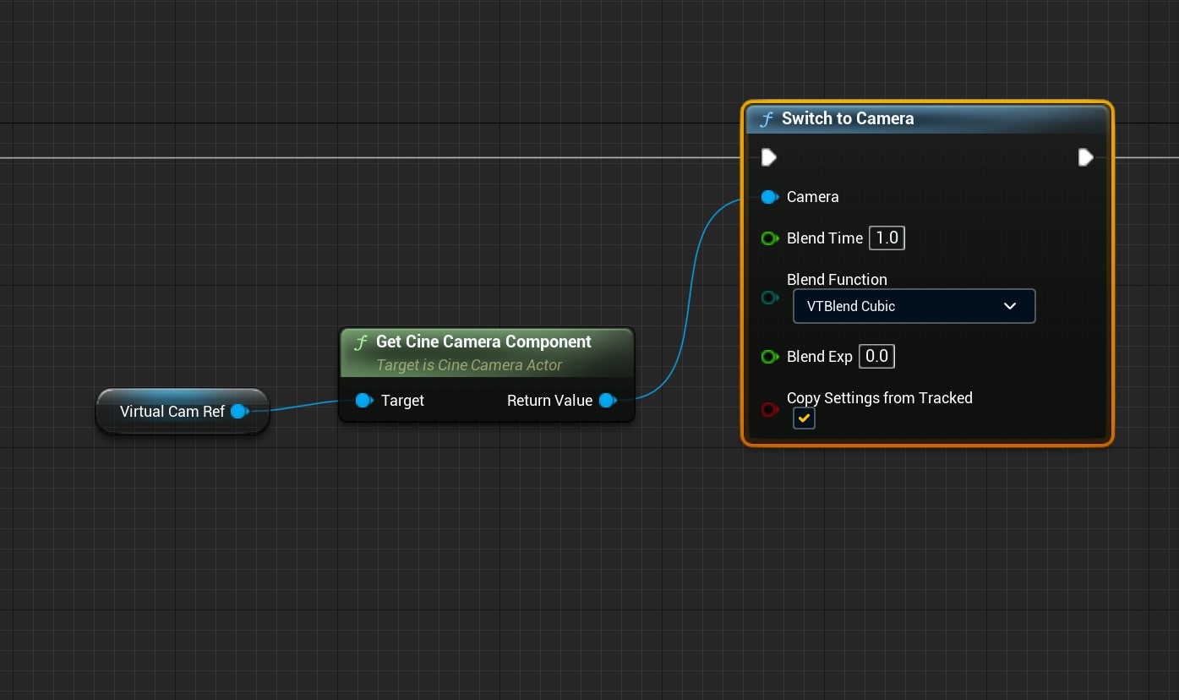
Task: Click the blue Camera input pin
Action: pos(769,197)
